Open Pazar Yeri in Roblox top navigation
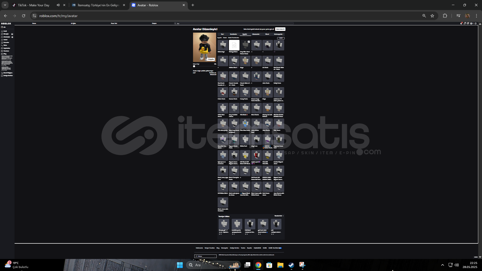482x271 pixels. coord(114,23)
